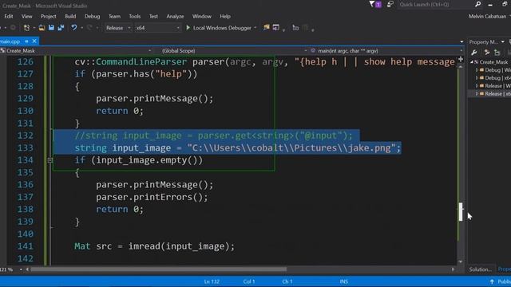
Task: Open the Tools menu
Action: [135, 16]
